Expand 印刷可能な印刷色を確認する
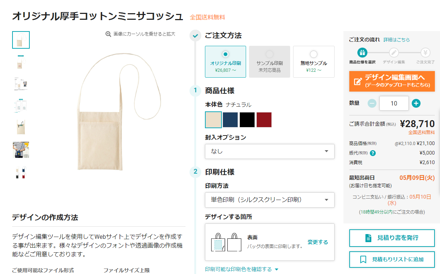Screen dimensions: 440x274 coord(242,269)
